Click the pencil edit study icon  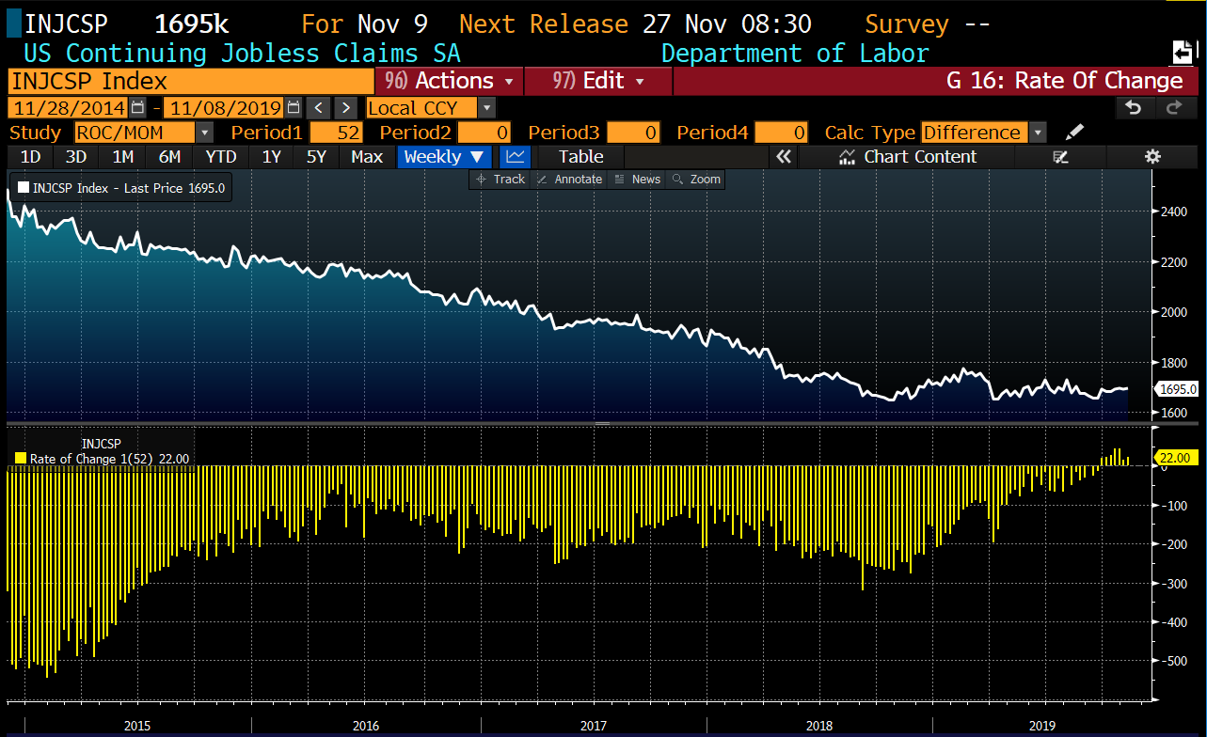[x=1074, y=133]
